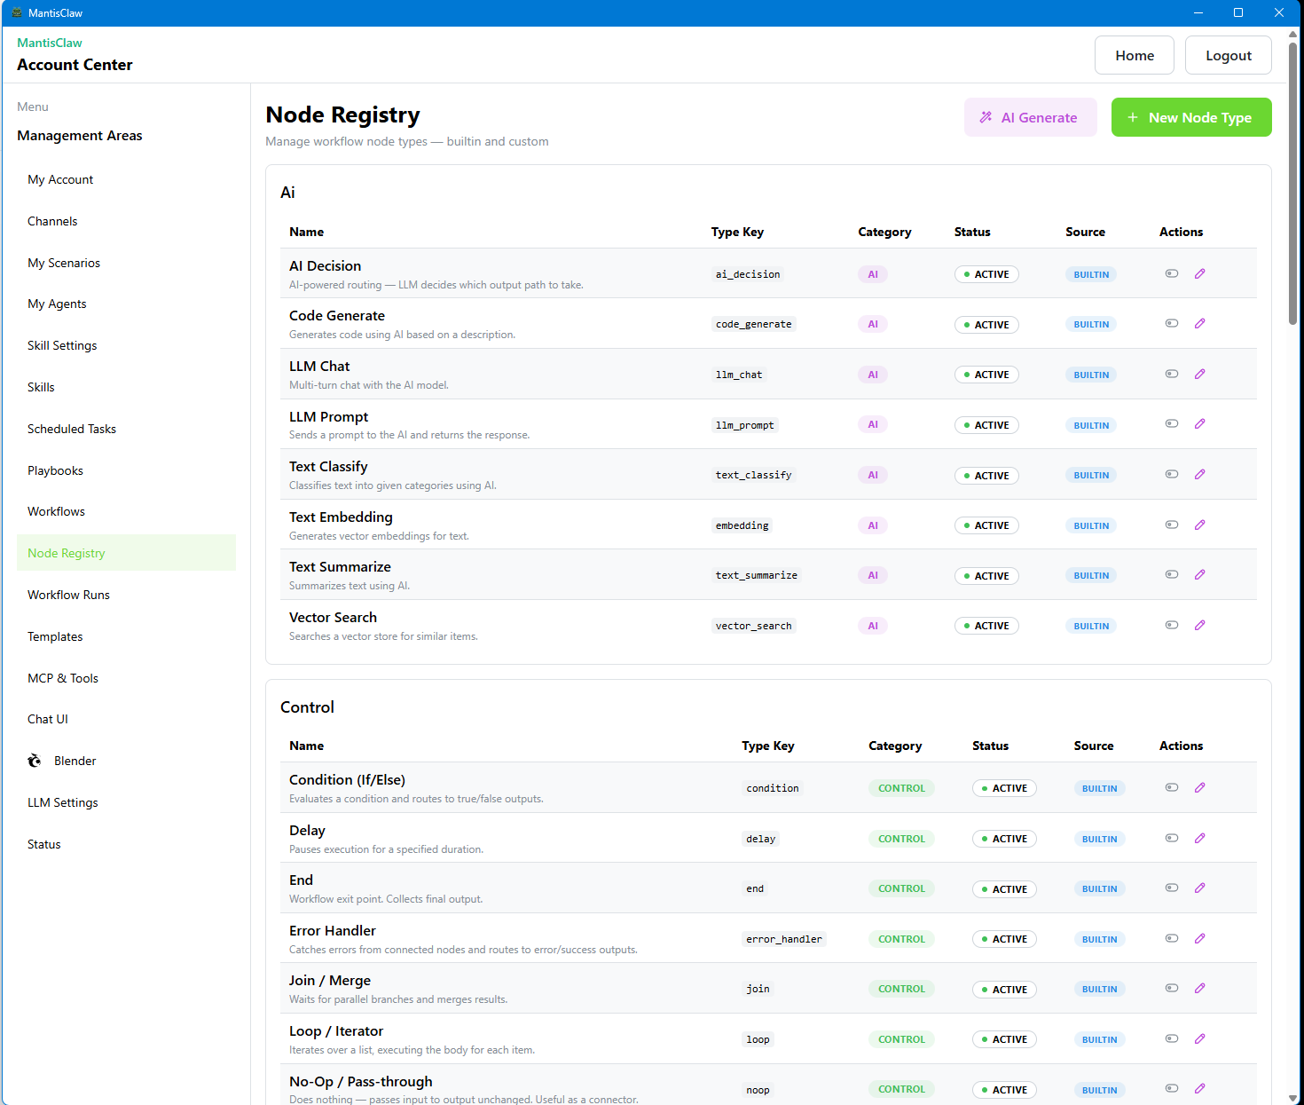Edit the AI Decision node
1304x1105 pixels.
click(x=1200, y=273)
